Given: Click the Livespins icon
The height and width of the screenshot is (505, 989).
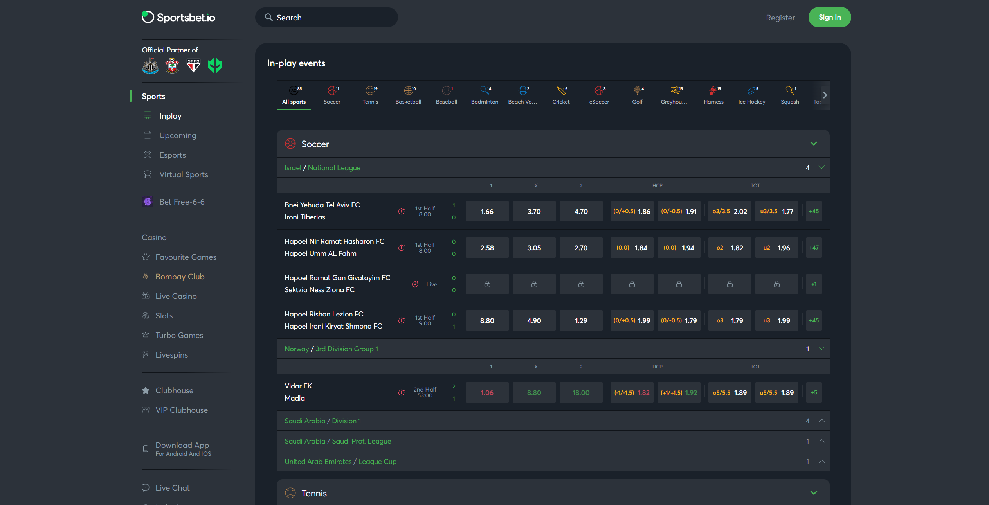Looking at the screenshot, I should click(x=146, y=354).
